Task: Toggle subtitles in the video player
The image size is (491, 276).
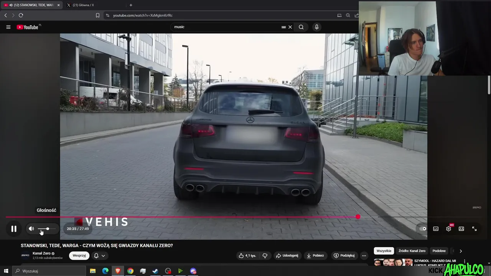Action: [436, 229]
